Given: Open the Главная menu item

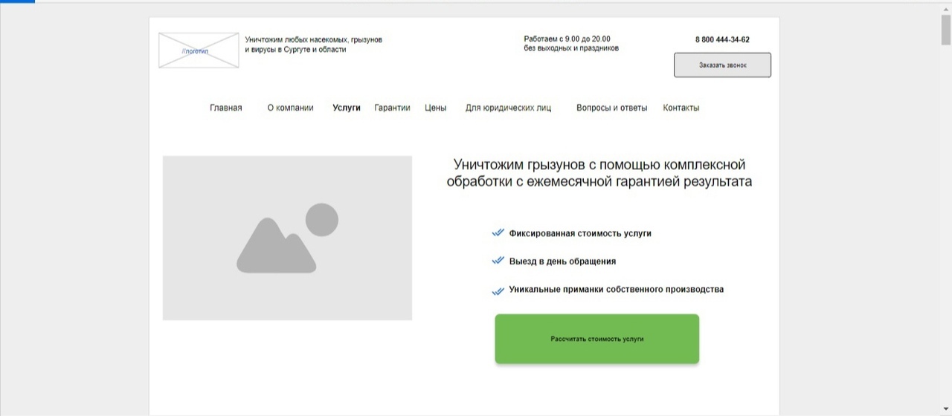Looking at the screenshot, I should coord(226,108).
